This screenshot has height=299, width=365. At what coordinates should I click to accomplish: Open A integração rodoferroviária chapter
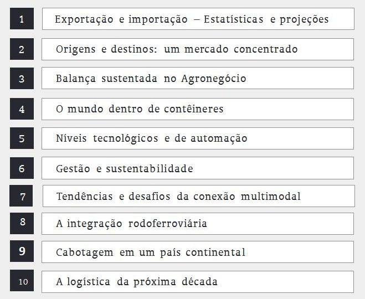(198, 224)
